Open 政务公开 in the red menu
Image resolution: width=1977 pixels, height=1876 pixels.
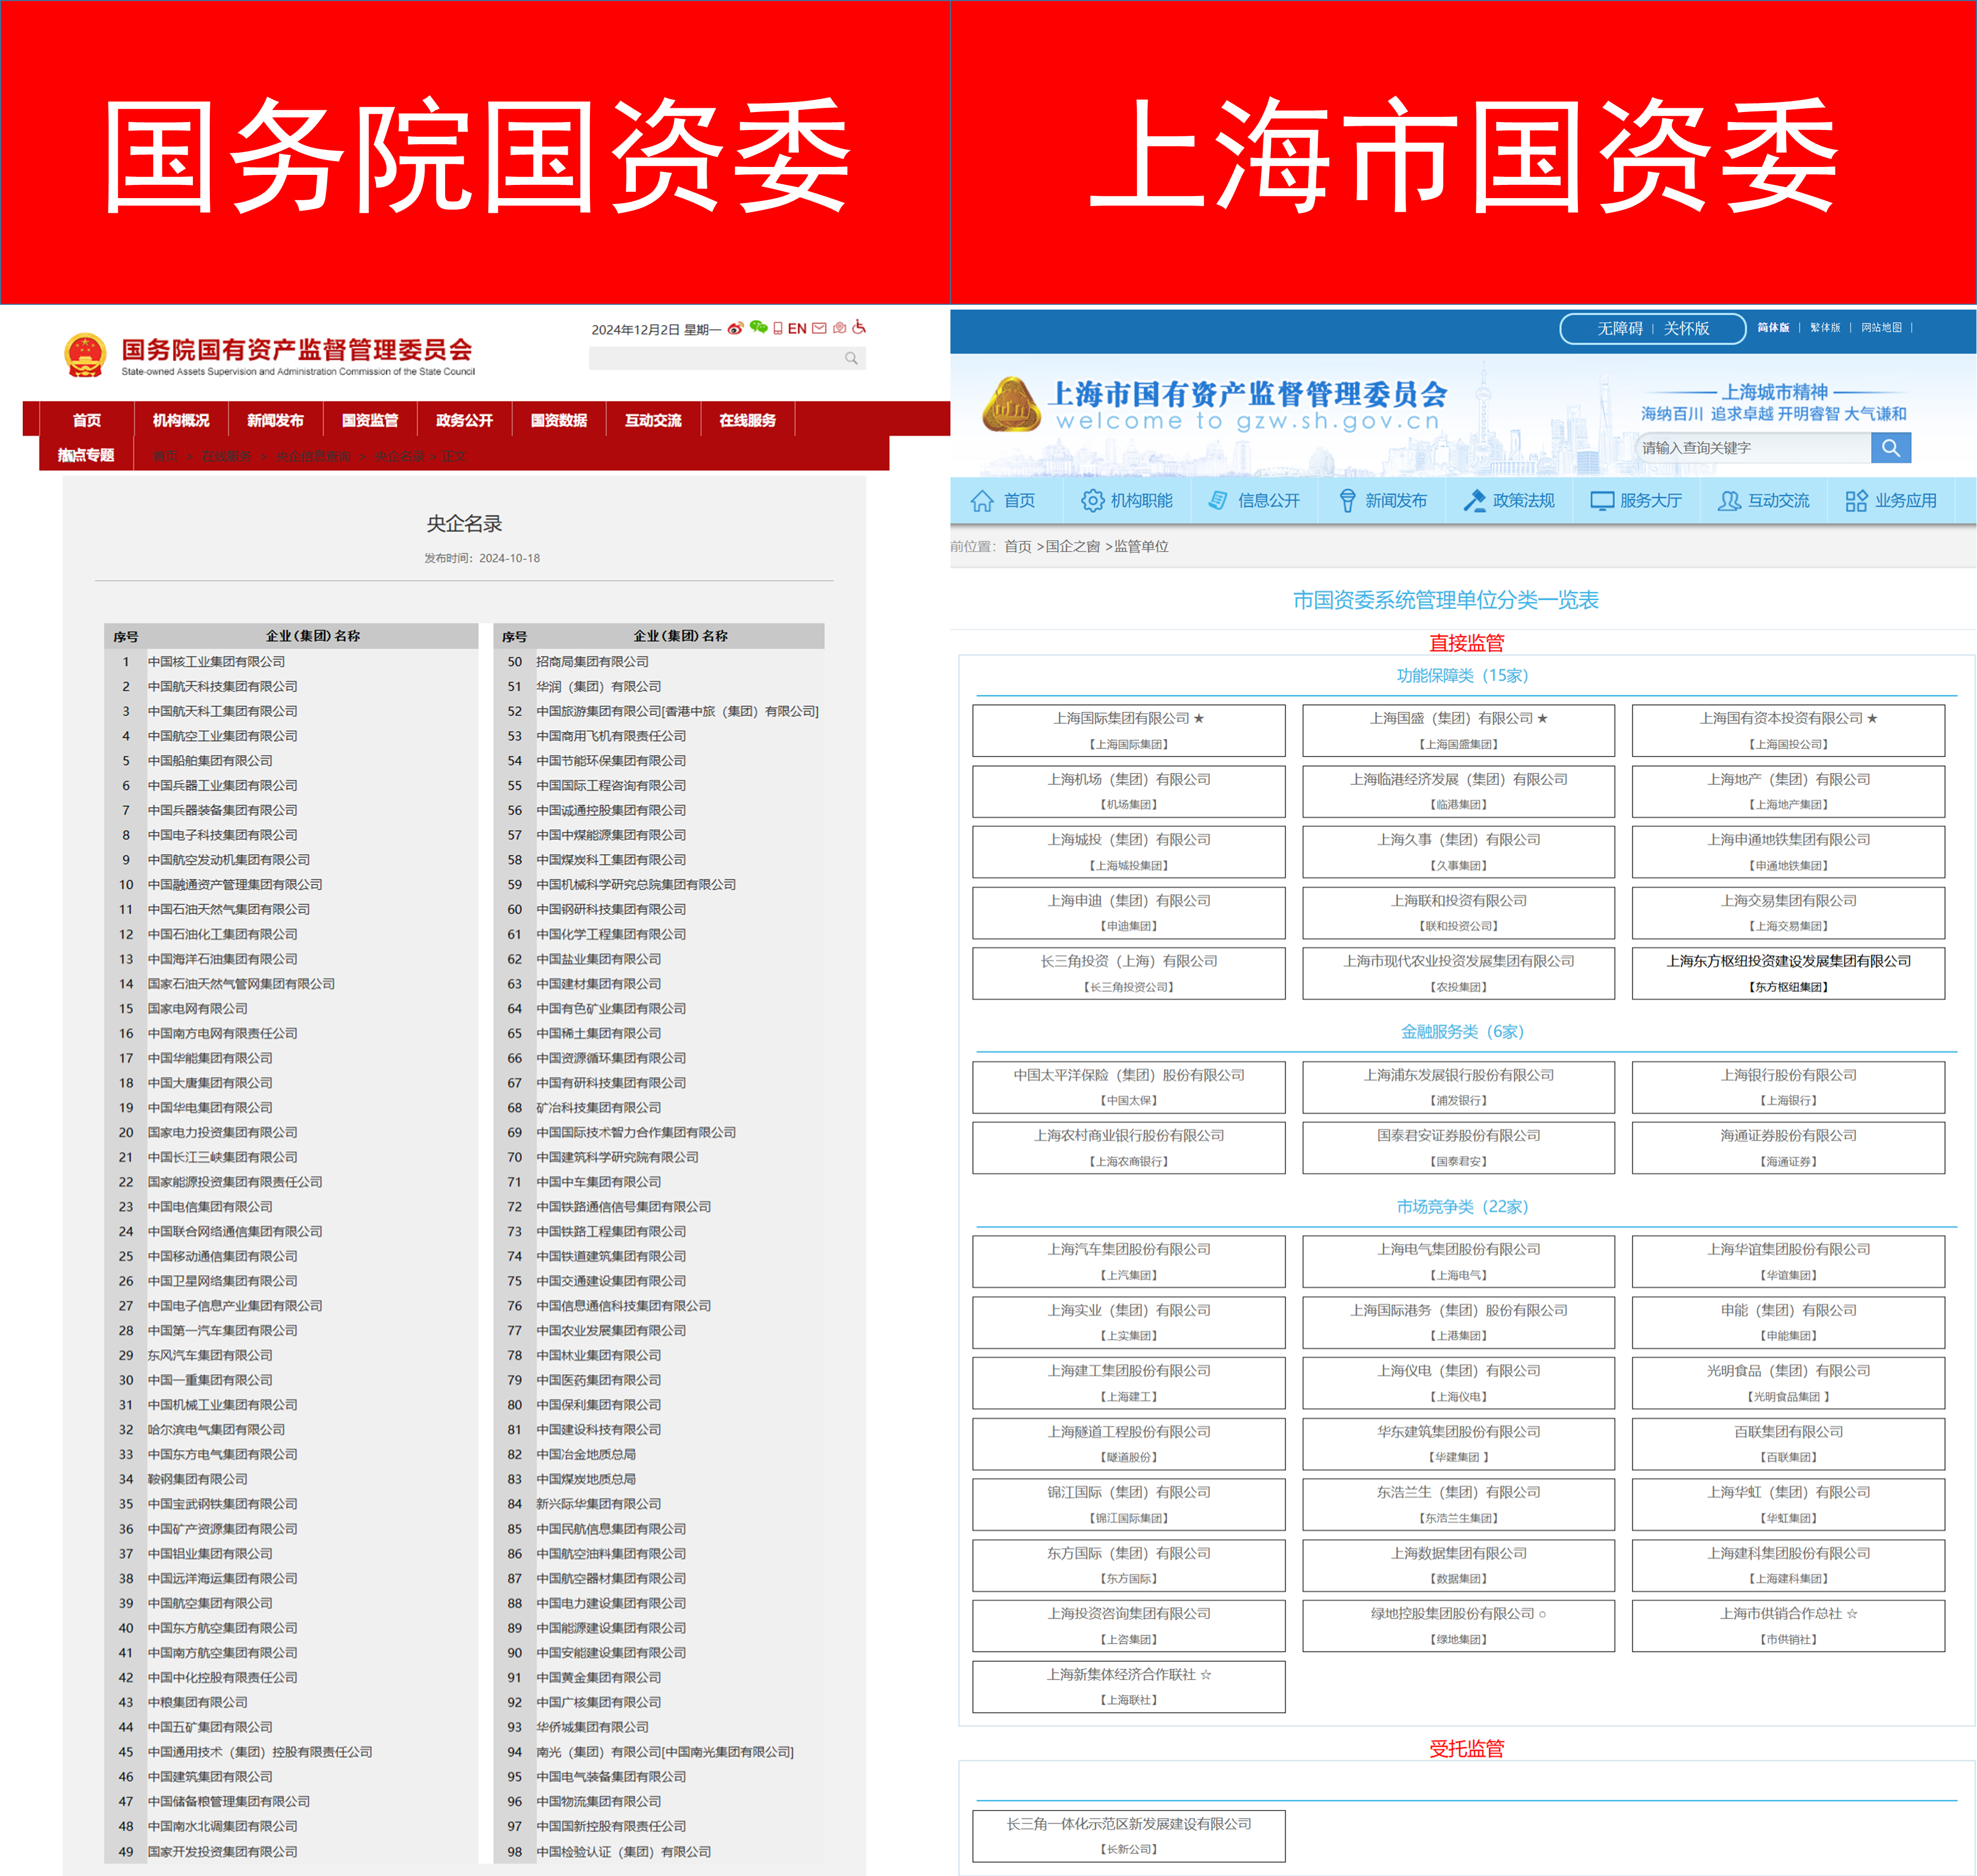464,420
